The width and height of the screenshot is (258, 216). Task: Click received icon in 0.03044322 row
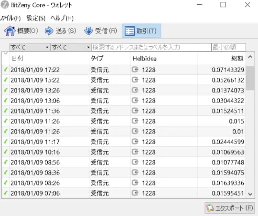click(135, 100)
